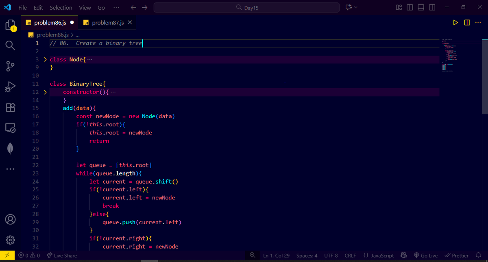Start Live Share session

[62, 256]
